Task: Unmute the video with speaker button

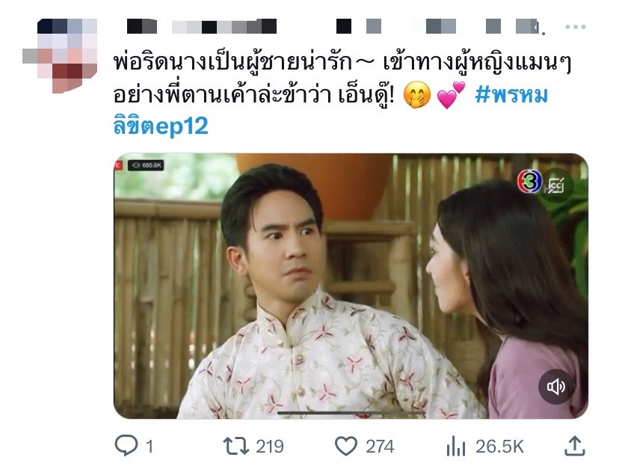Action: (555, 386)
